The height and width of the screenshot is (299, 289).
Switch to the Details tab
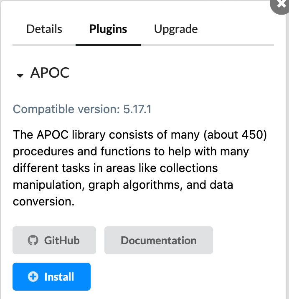44,29
